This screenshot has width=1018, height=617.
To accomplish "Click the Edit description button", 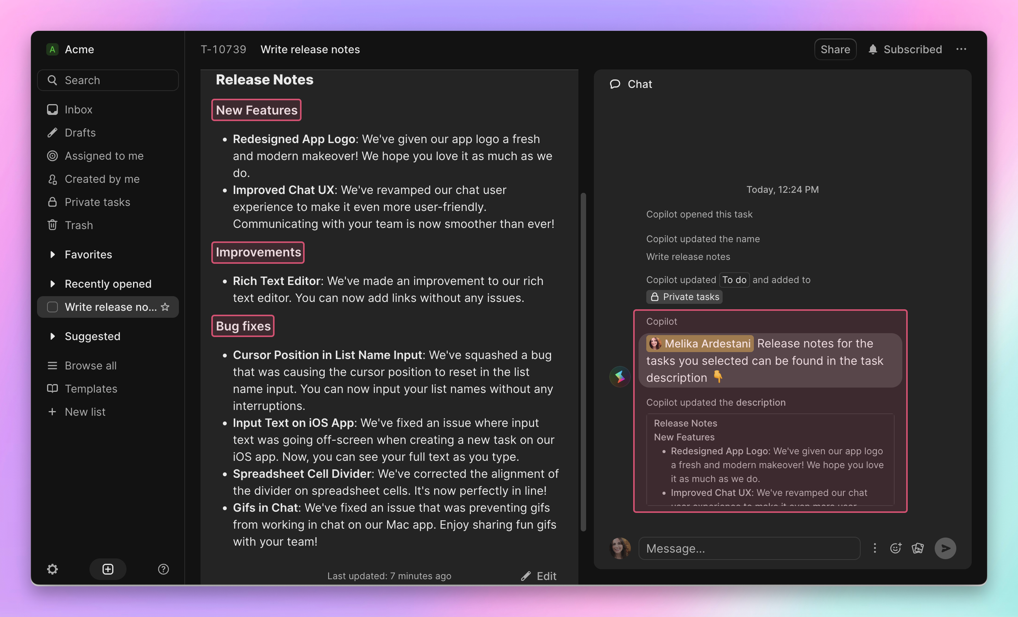I will coord(538,576).
